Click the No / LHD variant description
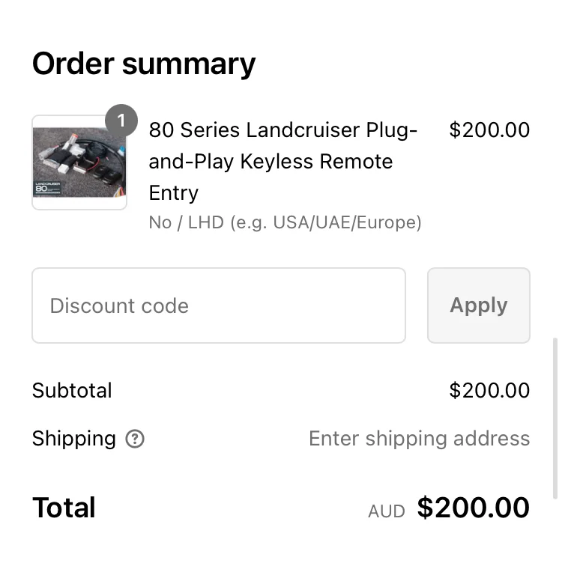This screenshot has width=562, height=572. point(285,222)
